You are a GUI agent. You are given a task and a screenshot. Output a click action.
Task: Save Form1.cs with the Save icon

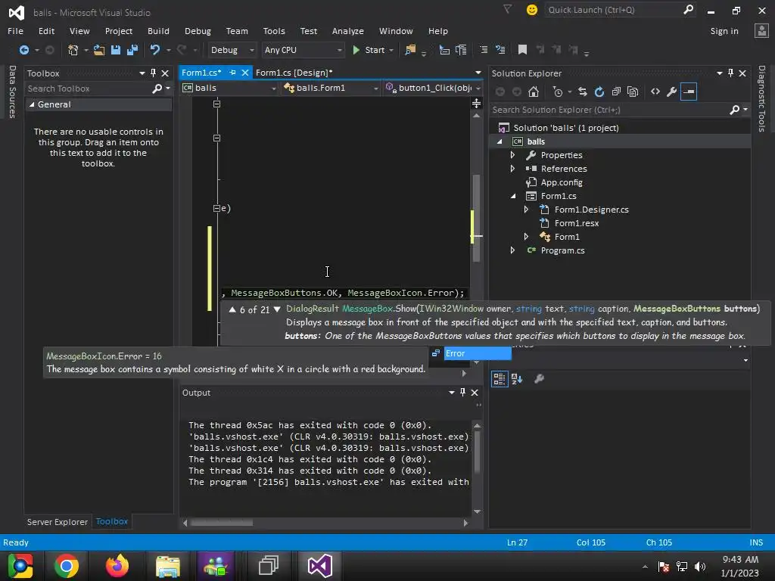pos(116,50)
